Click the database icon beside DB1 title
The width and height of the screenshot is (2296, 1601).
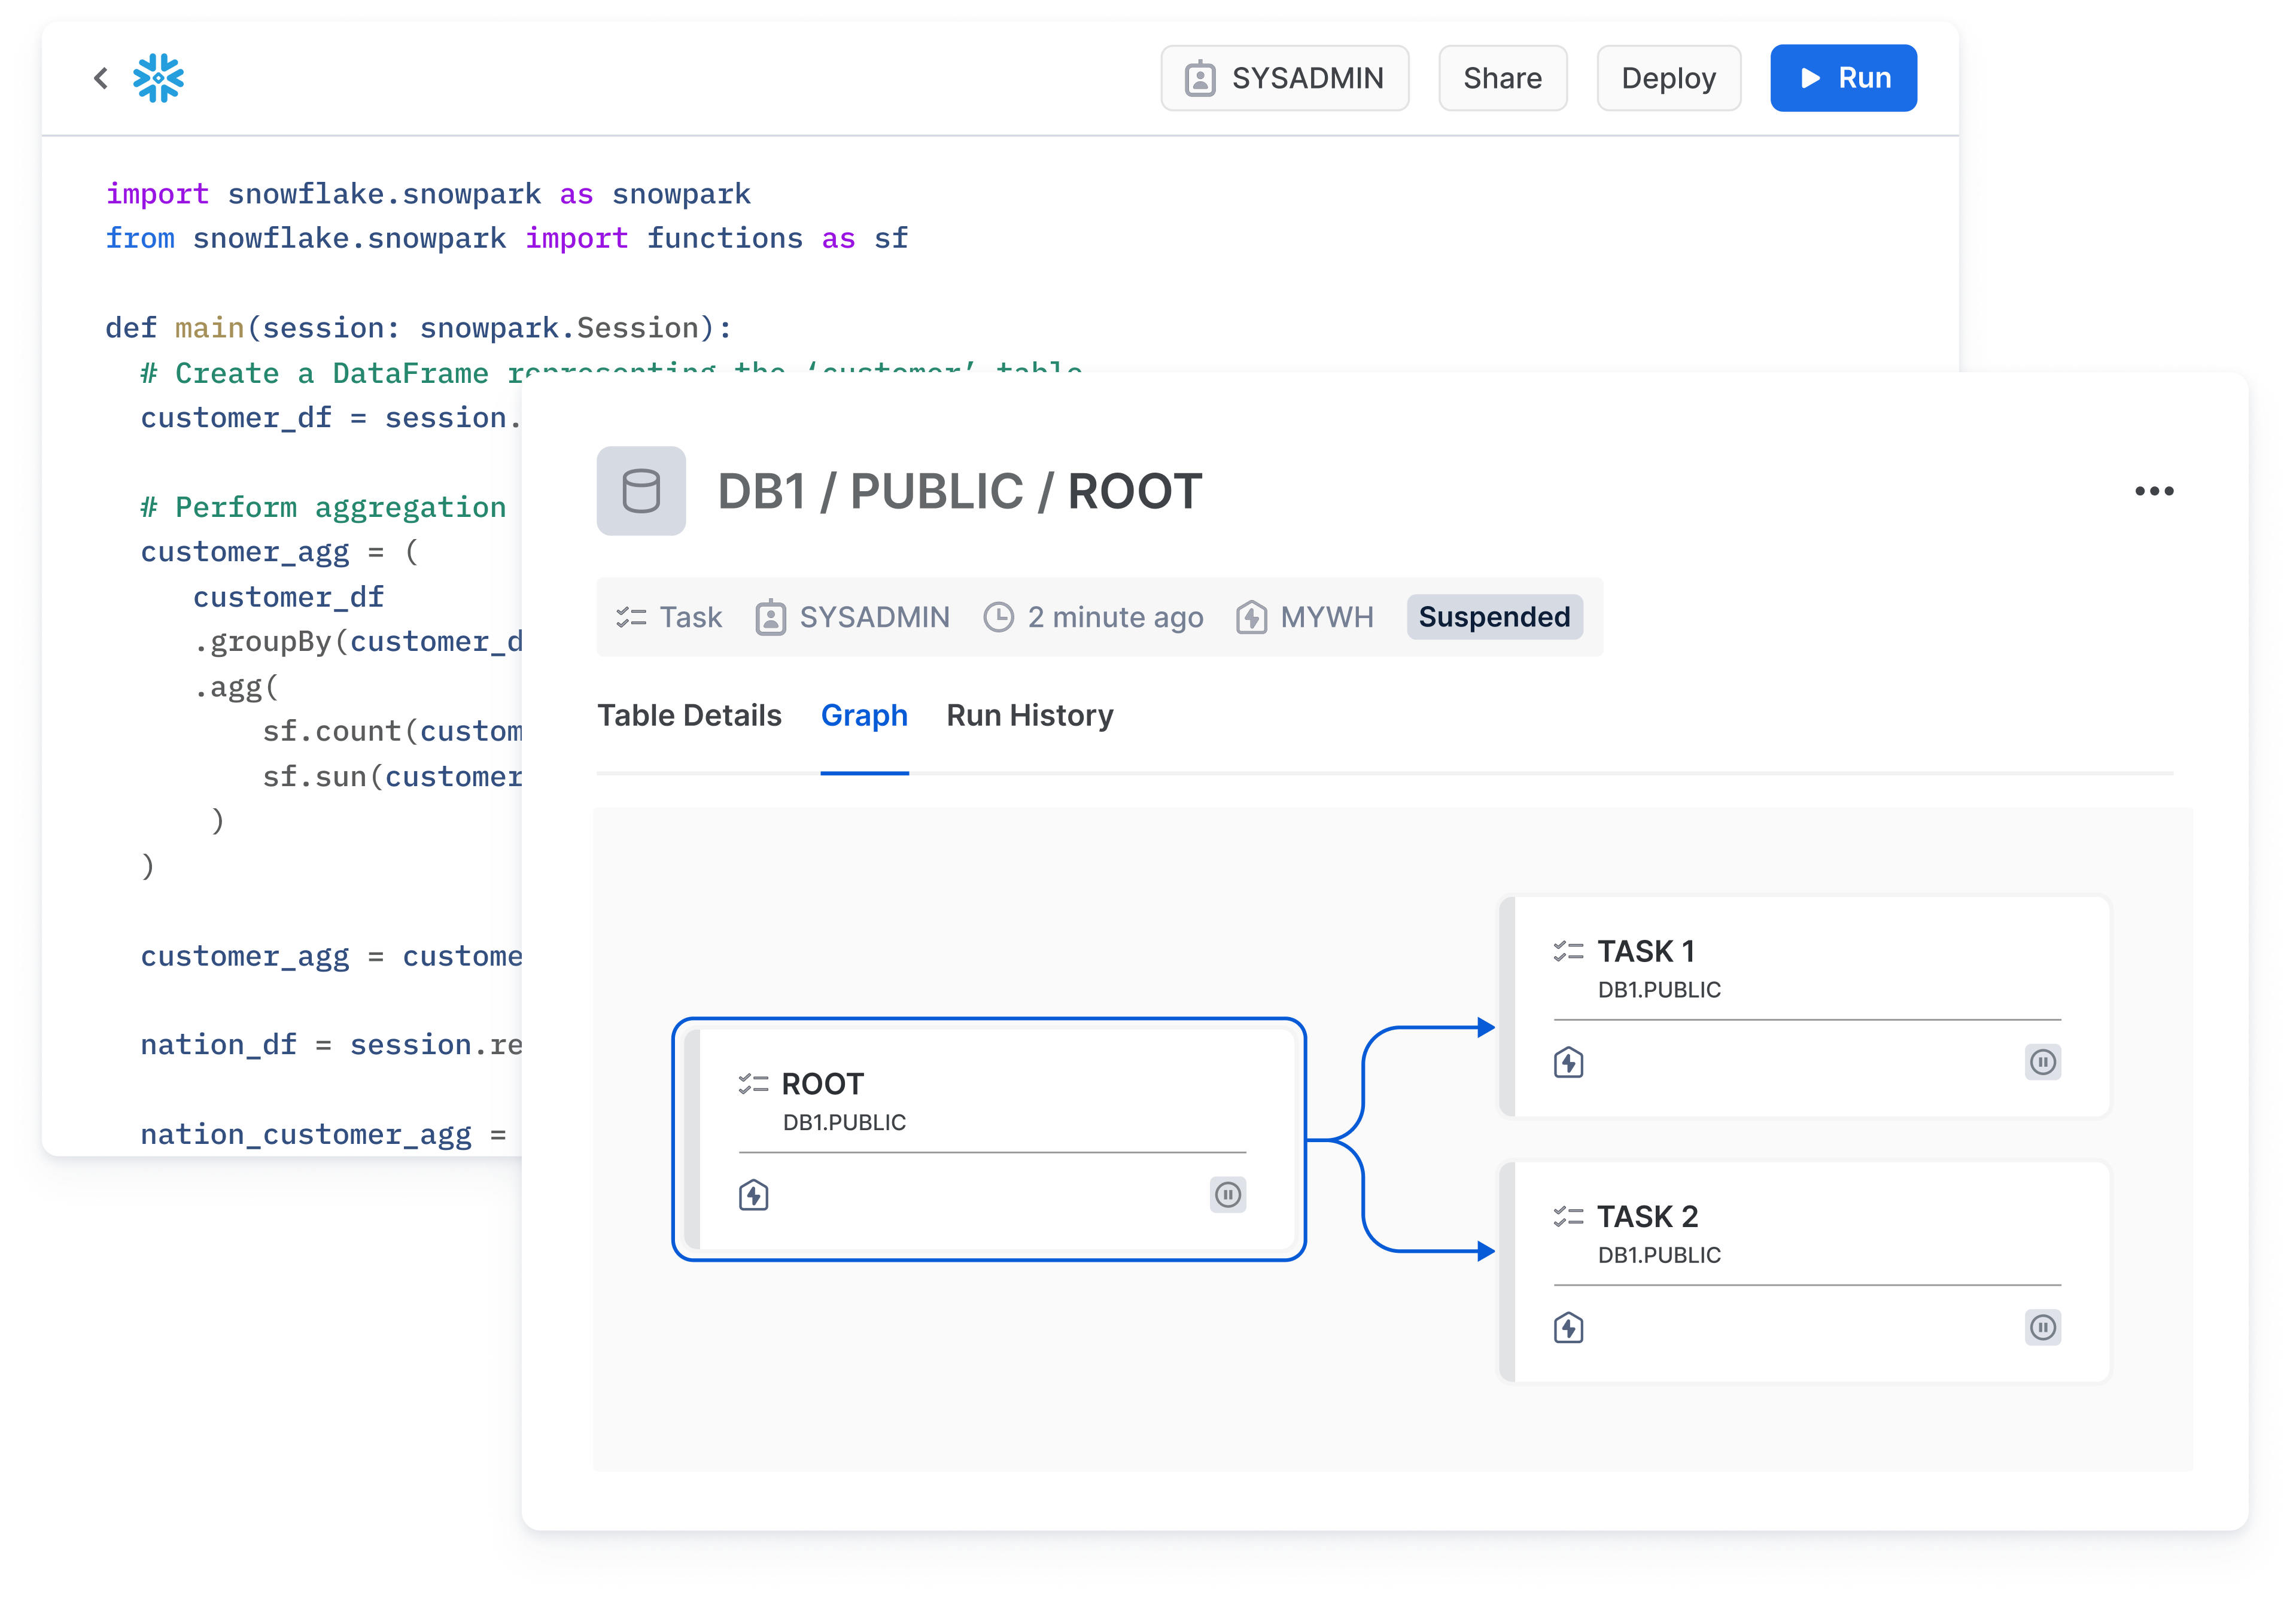coord(641,491)
